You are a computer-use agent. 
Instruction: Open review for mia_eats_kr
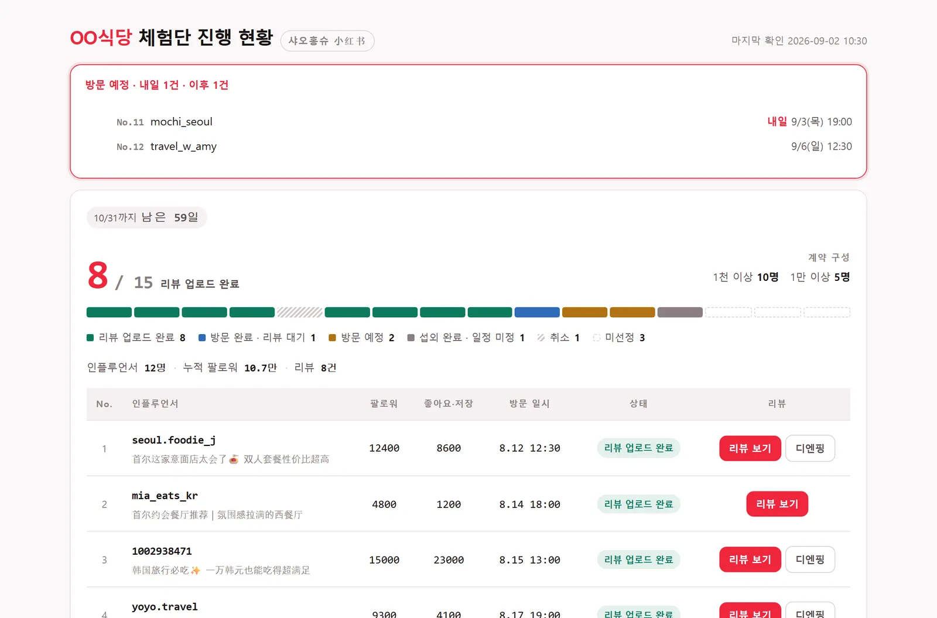point(777,504)
